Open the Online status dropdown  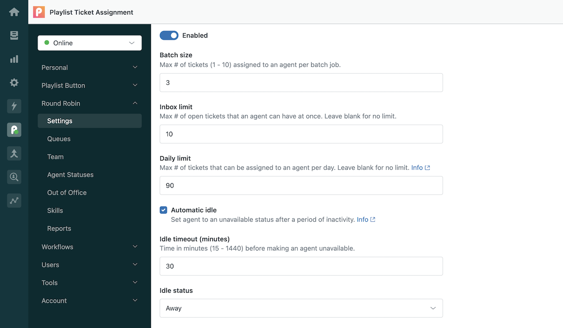point(90,43)
